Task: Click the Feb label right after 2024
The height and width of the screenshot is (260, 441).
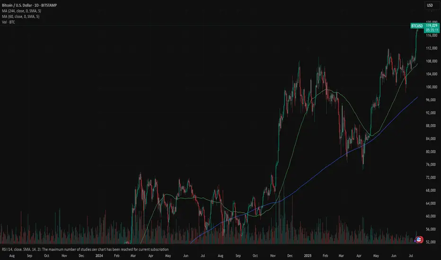Action: coord(117,256)
